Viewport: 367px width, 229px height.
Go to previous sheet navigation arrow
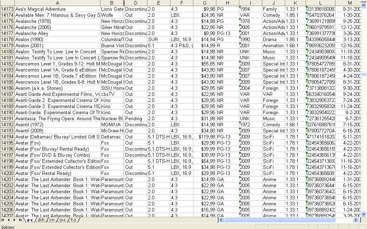click(8, 220)
